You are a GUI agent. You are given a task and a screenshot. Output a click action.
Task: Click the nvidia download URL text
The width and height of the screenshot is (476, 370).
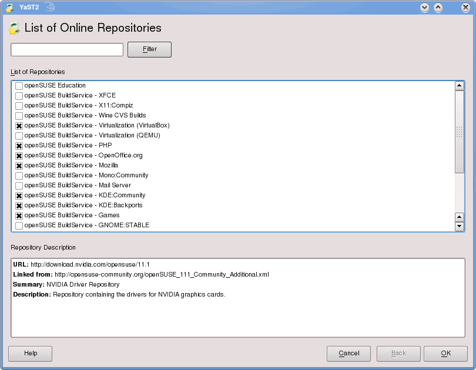pyautogui.click(x=90, y=264)
